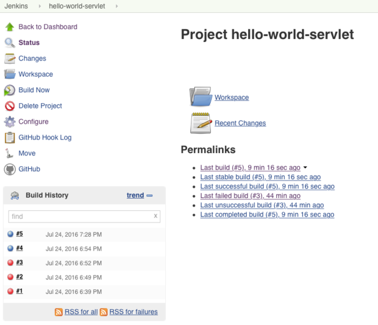Choose Delete Project in the sidebar

pos(40,106)
